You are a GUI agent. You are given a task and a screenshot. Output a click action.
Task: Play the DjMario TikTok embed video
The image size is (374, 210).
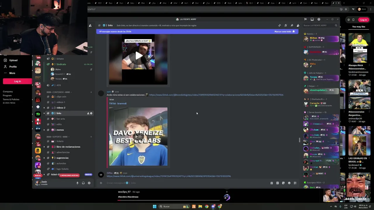coord(138,56)
